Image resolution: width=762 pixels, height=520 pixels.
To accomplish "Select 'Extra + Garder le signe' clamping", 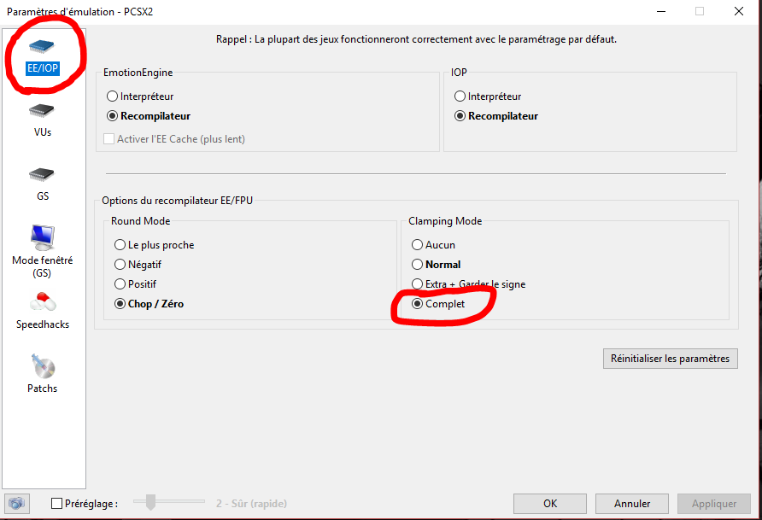I will point(418,284).
